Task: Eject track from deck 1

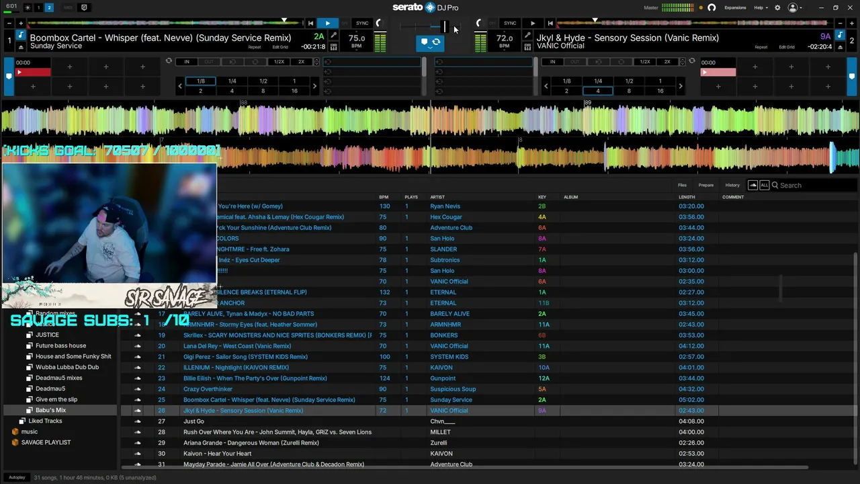Action: pos(21,47)
